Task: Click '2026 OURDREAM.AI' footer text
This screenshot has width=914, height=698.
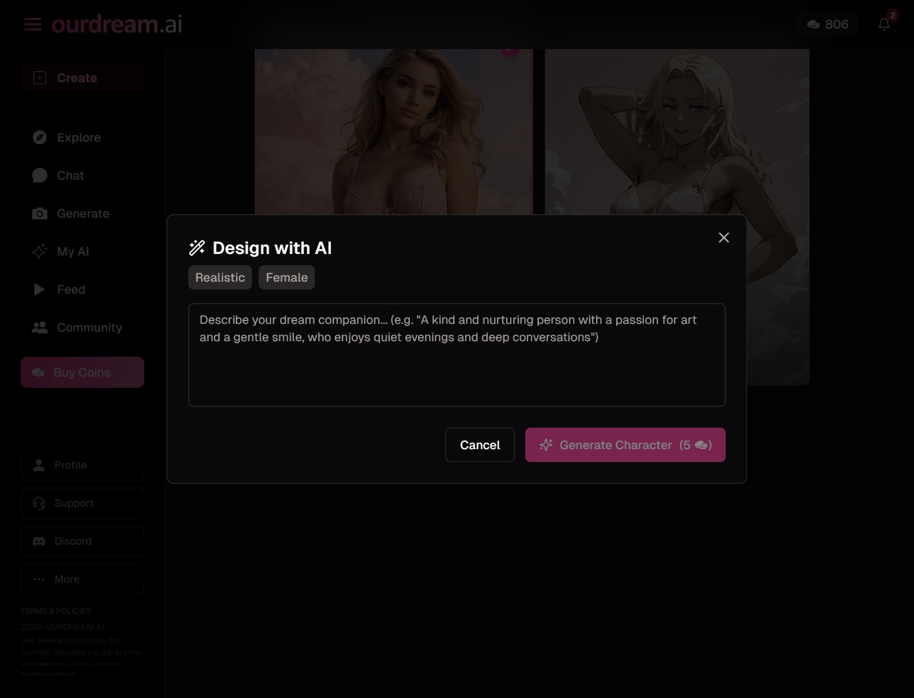Action: pos(62,627)
